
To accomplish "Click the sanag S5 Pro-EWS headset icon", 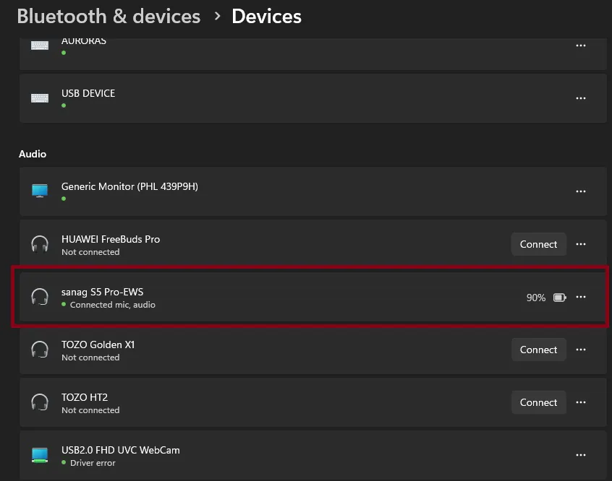I will point(40,297).
